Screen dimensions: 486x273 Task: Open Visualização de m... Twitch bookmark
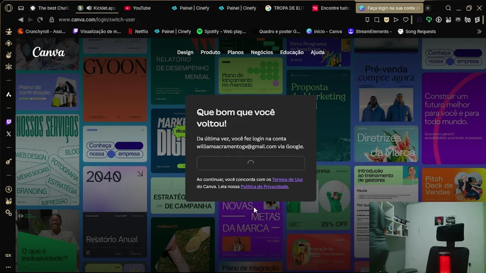96,31
